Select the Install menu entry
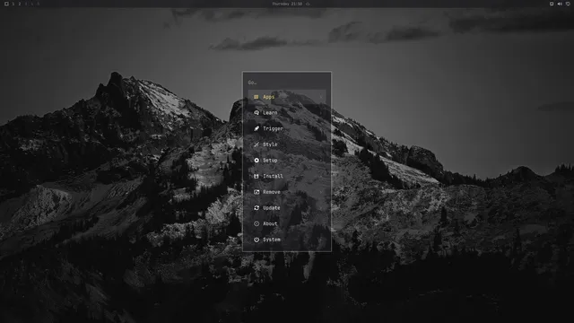Screen dimensions: 574x323 [287, 176]
